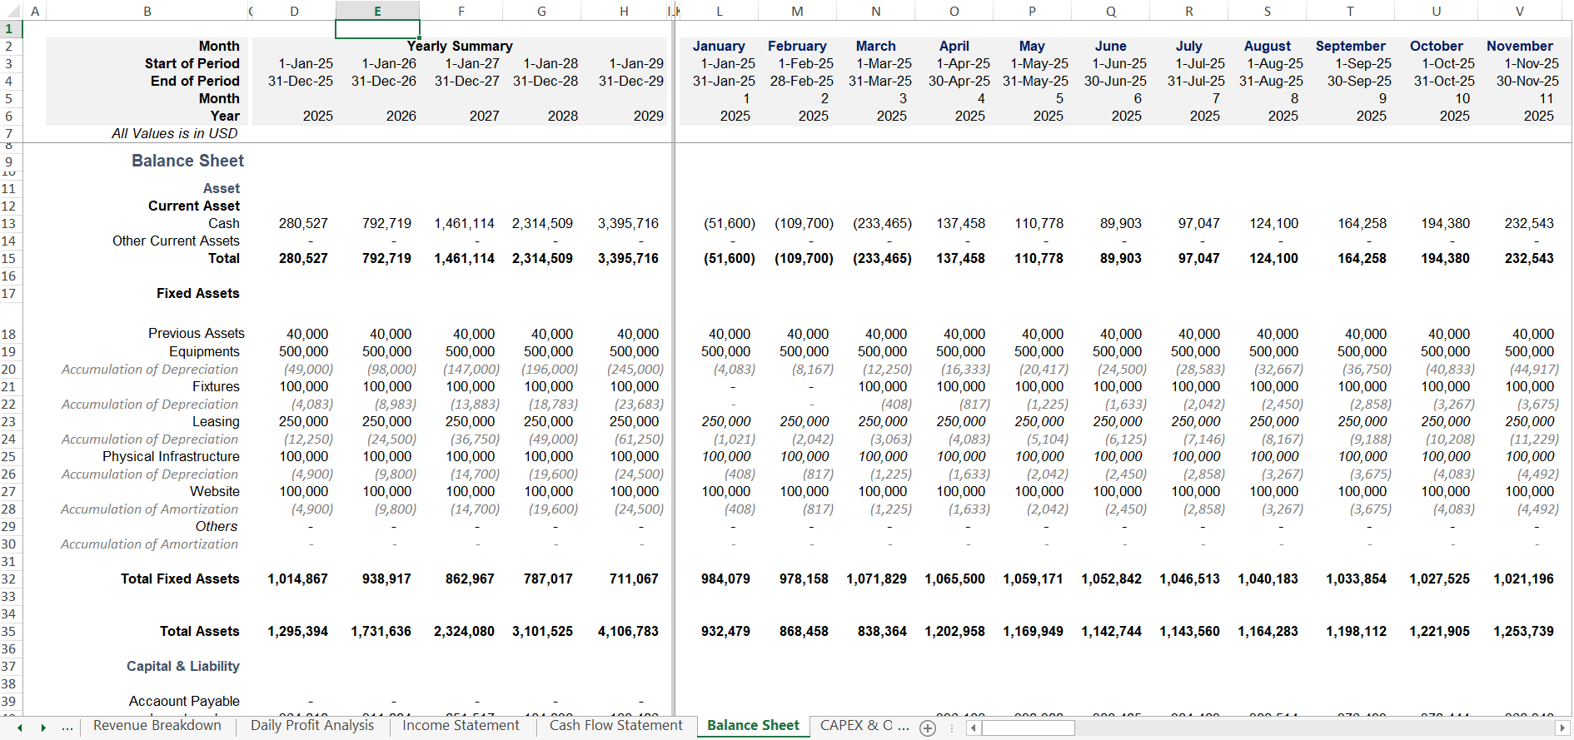Select the Website row label
This screenshot has height=740, width=1574.
[215, 491]
